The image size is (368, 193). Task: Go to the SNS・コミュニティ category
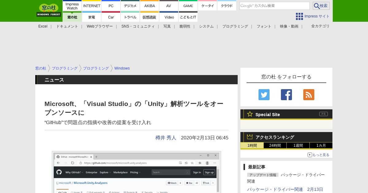pyautogui.click(x=138, y=26)
